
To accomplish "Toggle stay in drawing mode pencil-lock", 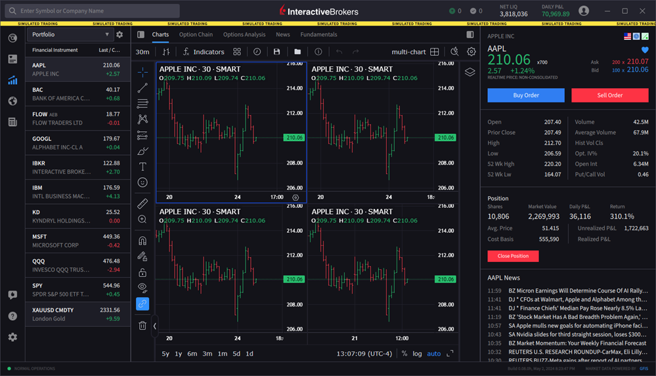I will coord(142,257).
